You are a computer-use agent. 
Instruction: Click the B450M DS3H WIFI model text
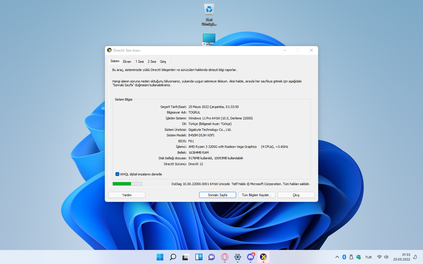[x=201, y=135]
